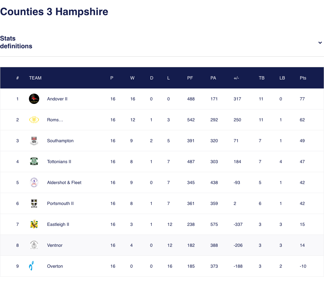Open the Tottonians II team badge
Image resolution: width=324 pixels, height=287 pixels.
coord(34,162)
